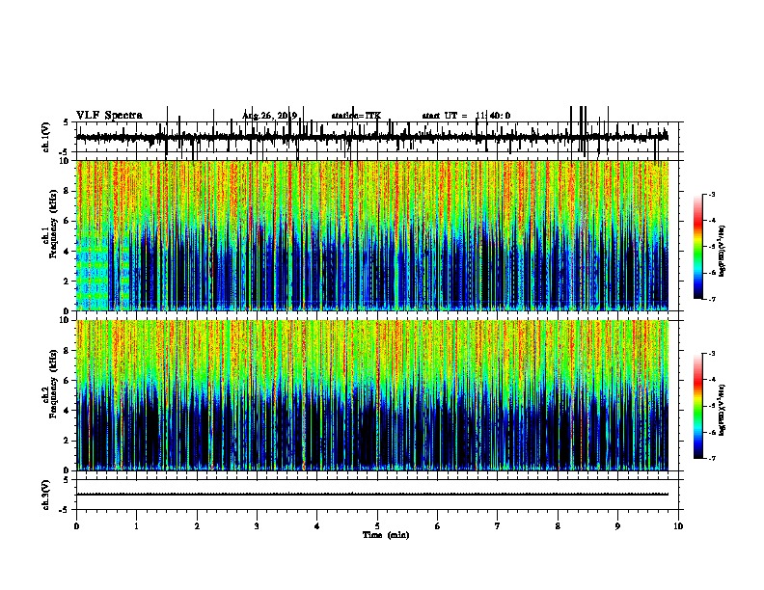This screenshot has height=590, width=764.
Task: Click the "Time (min)" axis title
Action: point(386,535)
